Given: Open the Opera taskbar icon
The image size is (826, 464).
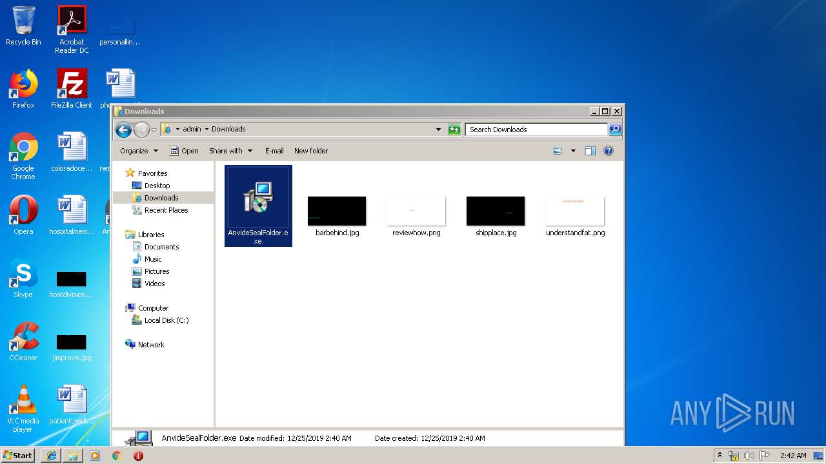Looking at the screenshot, I should (x=138, y=456).
